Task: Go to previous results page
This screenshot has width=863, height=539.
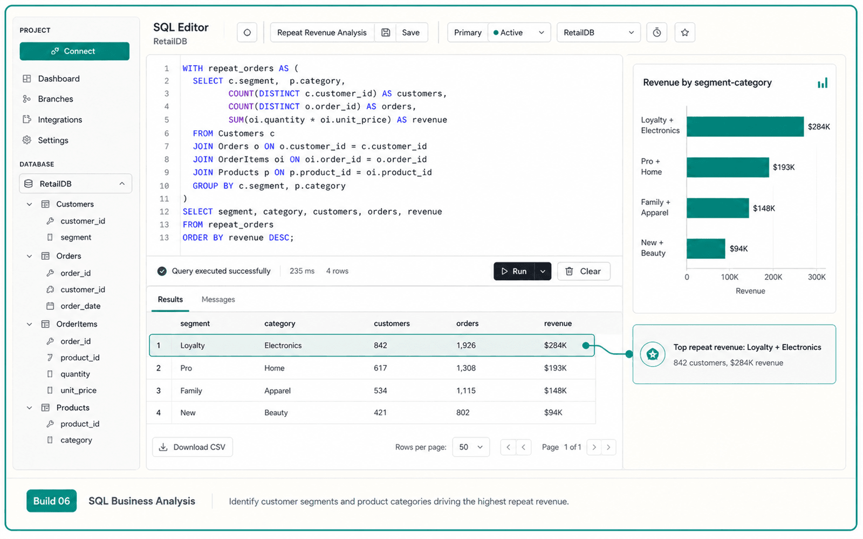Action: coord(523,447)
